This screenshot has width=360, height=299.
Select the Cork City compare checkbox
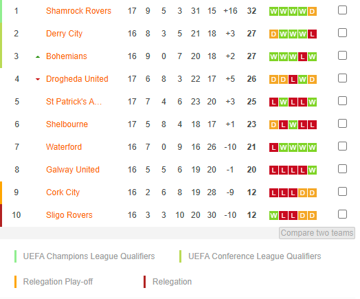click(342, 192)
